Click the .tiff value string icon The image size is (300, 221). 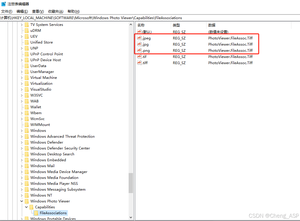pyautogui.click(x=139, y=63)
